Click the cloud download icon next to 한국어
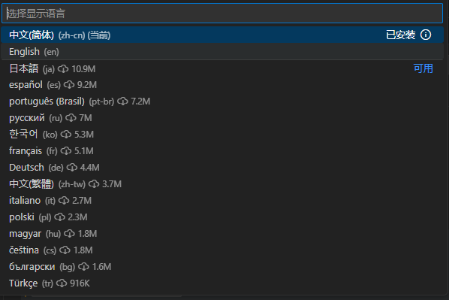The width and height of the screenshot is (449, 300). 66,135
